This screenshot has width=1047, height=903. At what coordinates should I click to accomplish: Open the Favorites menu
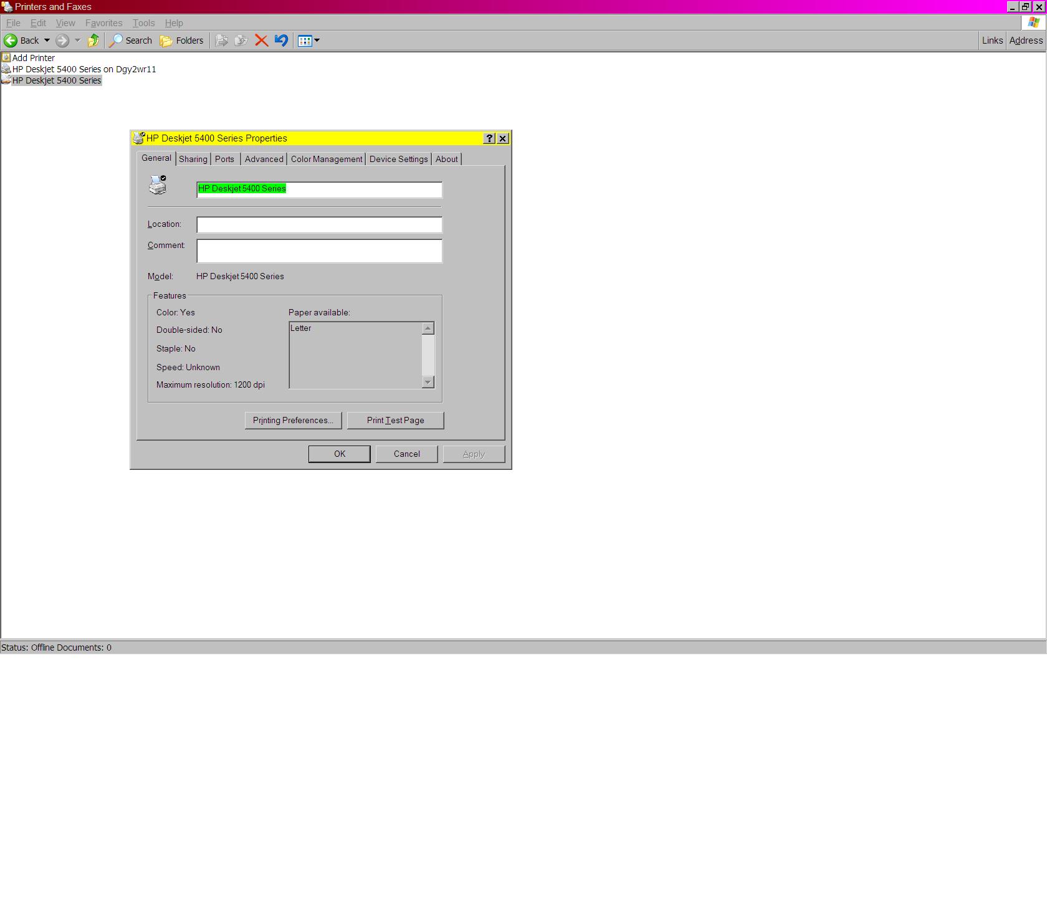click(x=103, y=23)
